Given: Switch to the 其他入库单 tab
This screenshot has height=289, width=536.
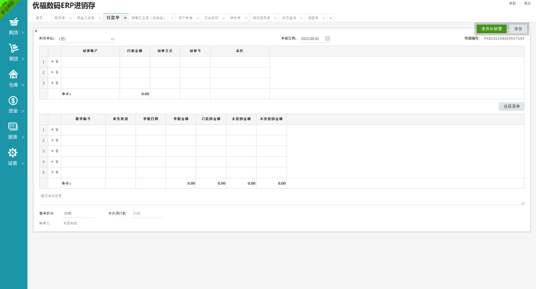Looking at the screenshot, I should 86,18.
